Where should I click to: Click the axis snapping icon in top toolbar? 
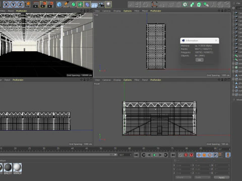tap(154, 5)
